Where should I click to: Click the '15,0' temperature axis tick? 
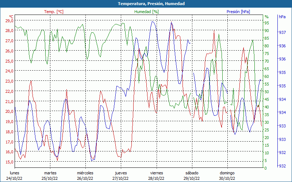point(9,162)
